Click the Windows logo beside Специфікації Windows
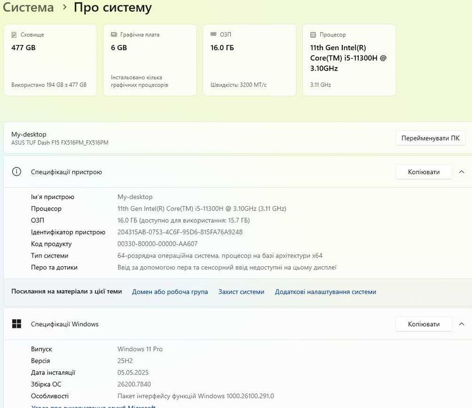Image resolution: width=472 pixels, height=408 pixels. coord(16,324)
